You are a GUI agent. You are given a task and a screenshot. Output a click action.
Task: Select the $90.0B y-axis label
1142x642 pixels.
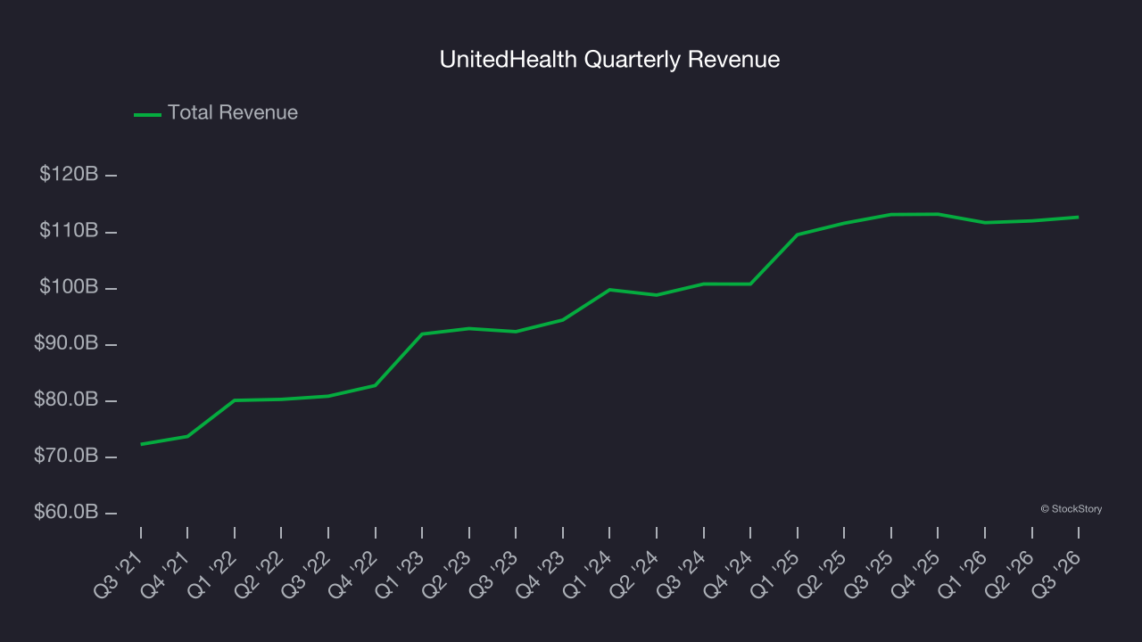point(66,344)
